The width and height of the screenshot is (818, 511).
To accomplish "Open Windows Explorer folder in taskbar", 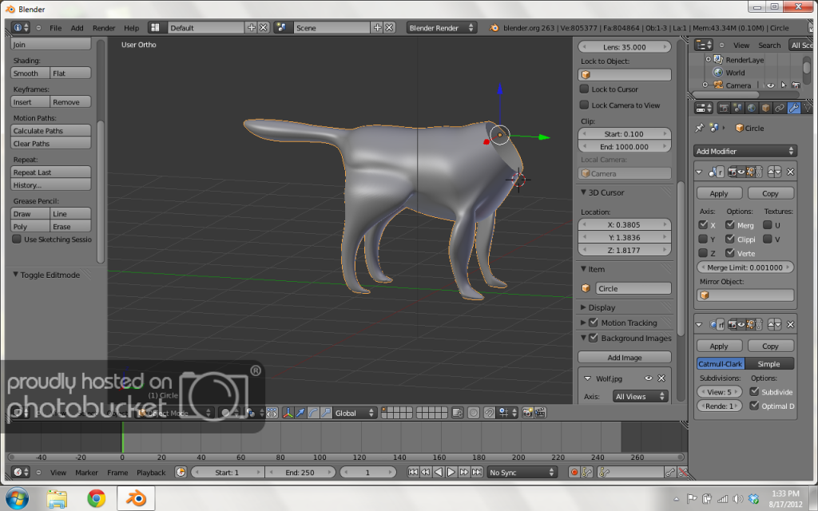I will pyautogui.click(x=58, y=498).
